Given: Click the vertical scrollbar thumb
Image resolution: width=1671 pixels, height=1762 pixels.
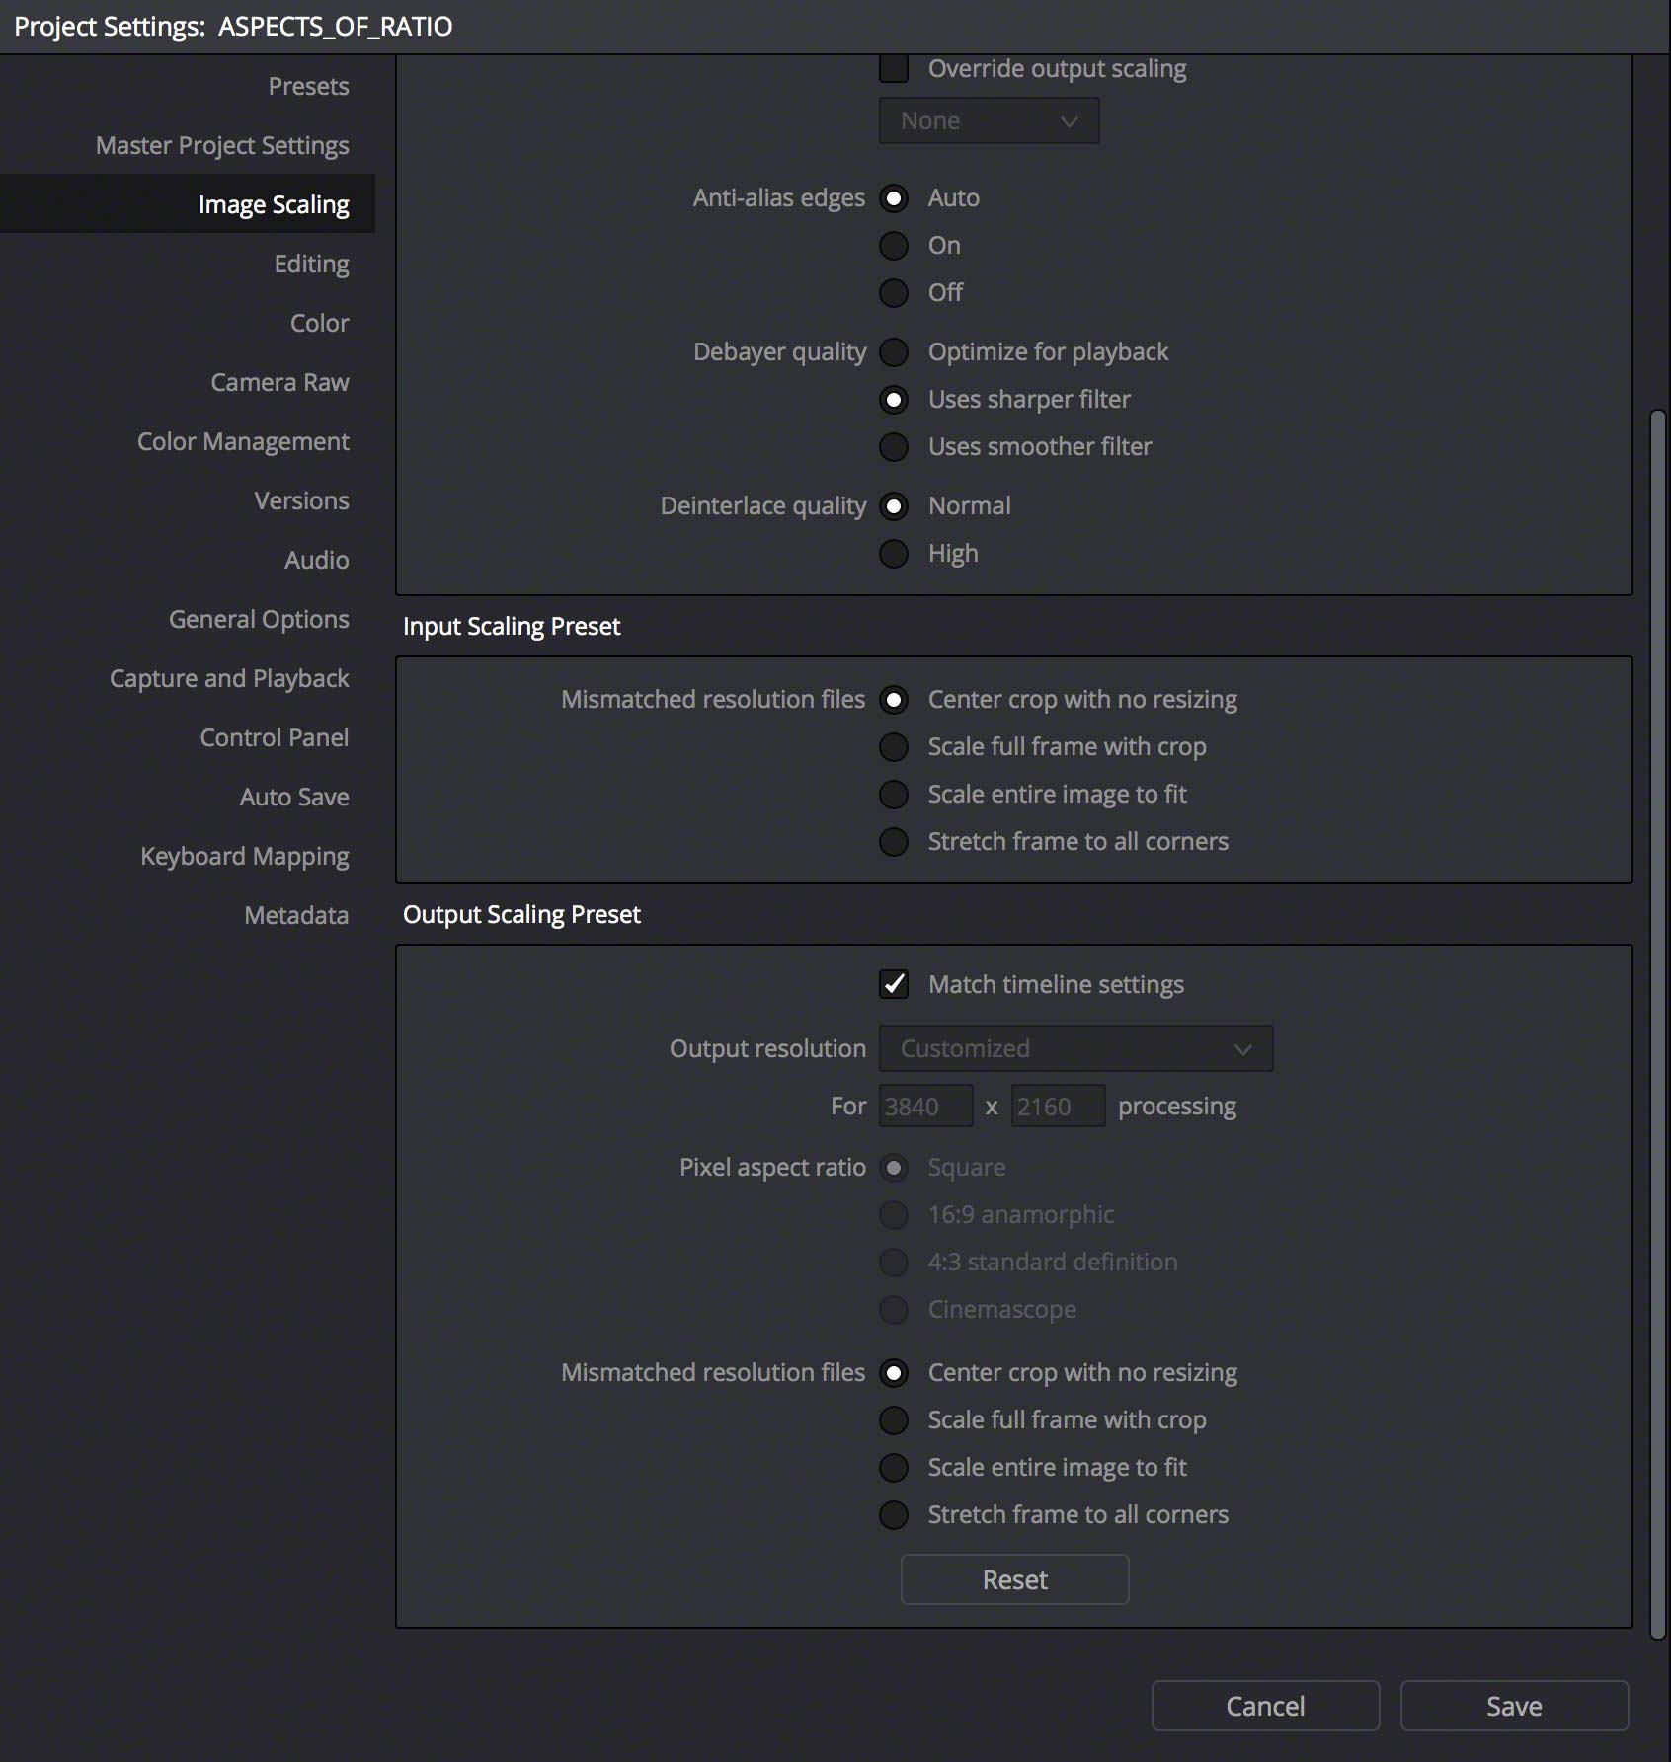Looking at the screenshot, I should pyautogui.click(x=1658, y=1024).
